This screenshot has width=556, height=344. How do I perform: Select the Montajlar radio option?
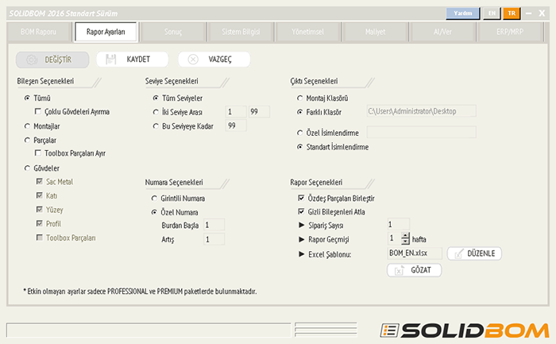coord(27,126)
